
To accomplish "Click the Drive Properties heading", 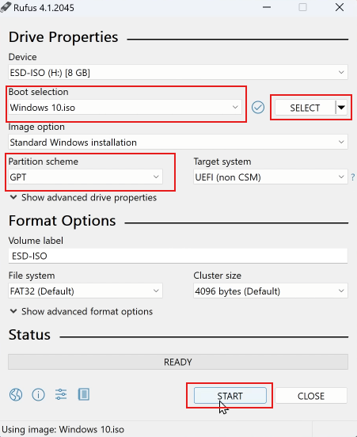I will pyautogui.click(x=63, y=37).
